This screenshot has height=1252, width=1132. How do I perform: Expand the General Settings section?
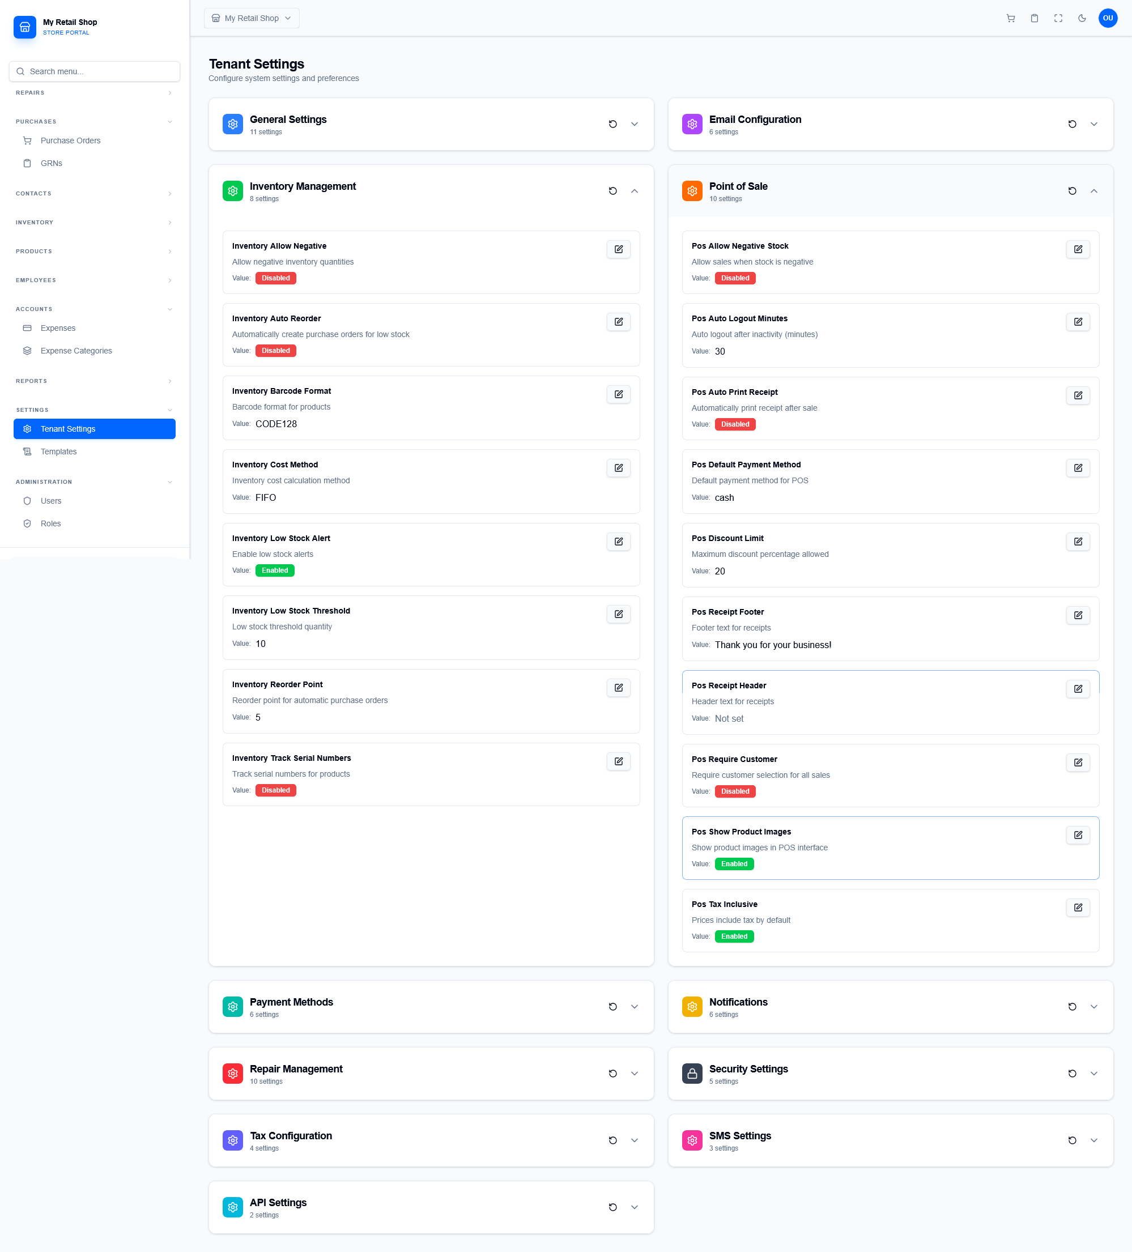[635, 124]
